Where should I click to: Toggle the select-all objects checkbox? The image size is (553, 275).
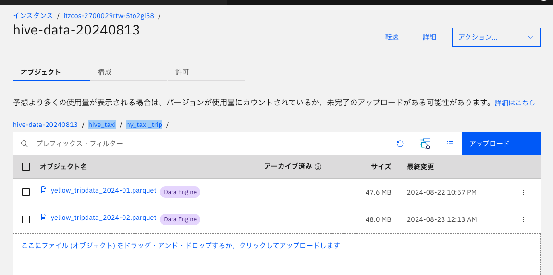click(26, 167)
